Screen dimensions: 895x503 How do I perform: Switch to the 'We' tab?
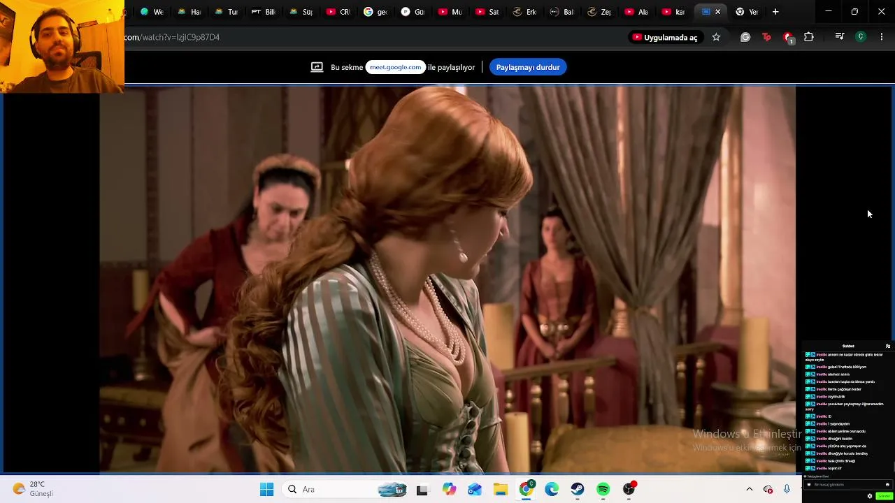pyautogui.click(x=152, y=12)
